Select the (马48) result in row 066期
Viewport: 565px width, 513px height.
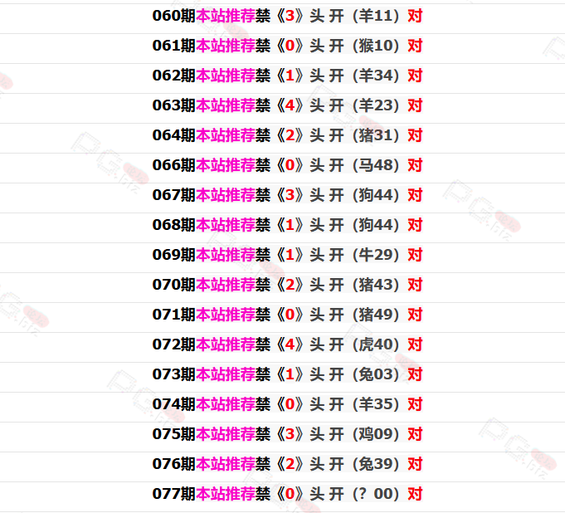(376, 165)
